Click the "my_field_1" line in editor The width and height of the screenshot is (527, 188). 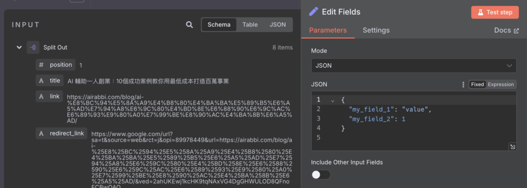[390, 109]
